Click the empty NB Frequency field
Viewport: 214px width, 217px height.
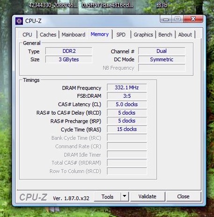click(x=162, y=68)
